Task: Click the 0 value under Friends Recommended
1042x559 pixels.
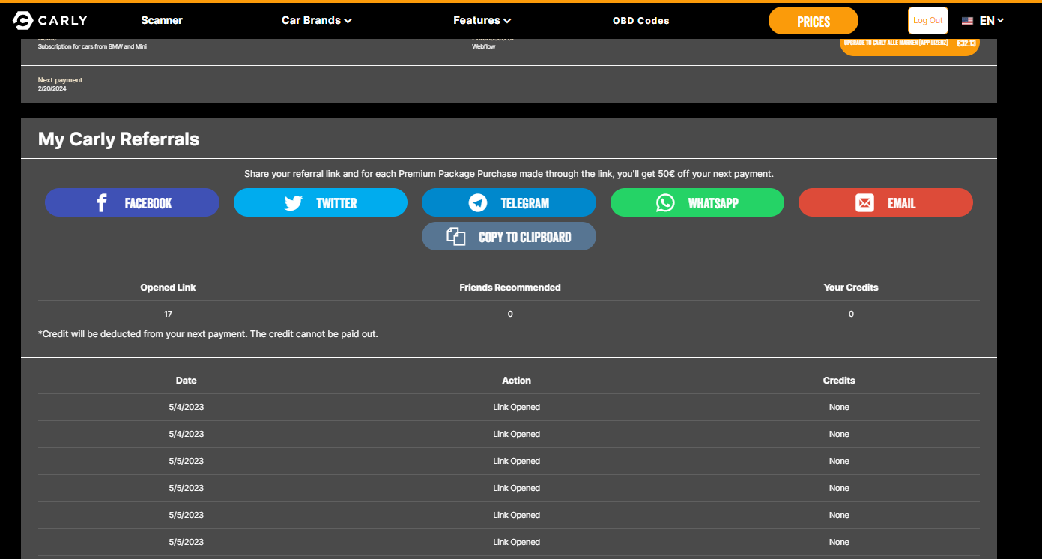Action: [510, 314]
